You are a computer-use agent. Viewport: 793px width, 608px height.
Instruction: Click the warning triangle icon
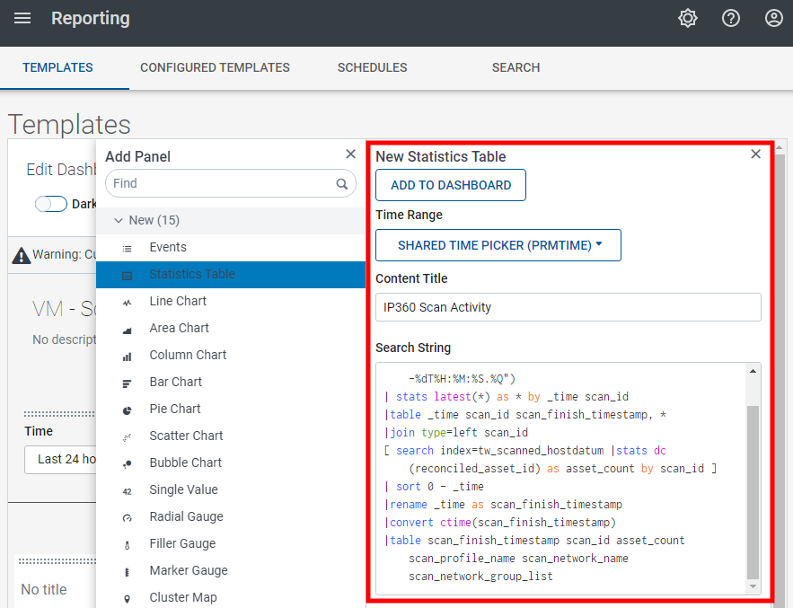point(21,255)
